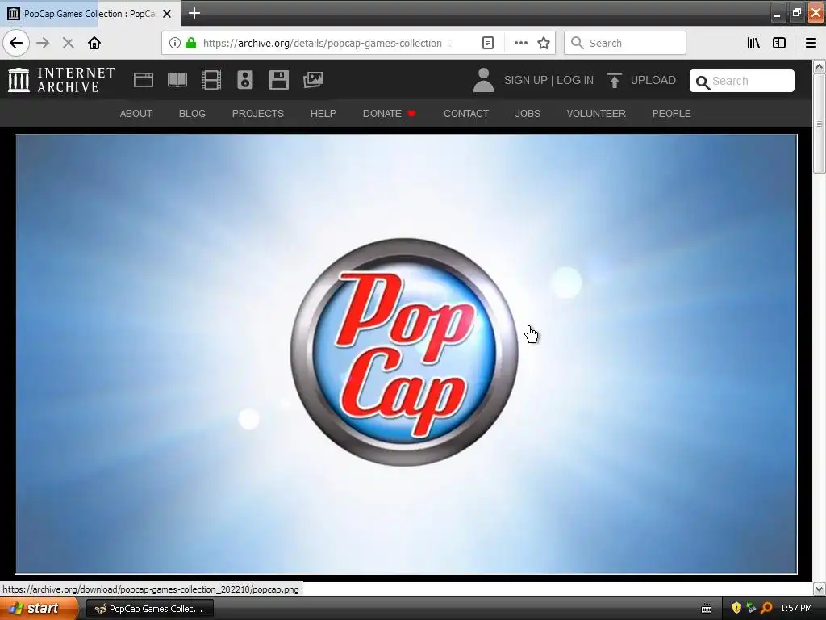
Task: Open the Firefox hamburger menu
Action: coord(811,43)
